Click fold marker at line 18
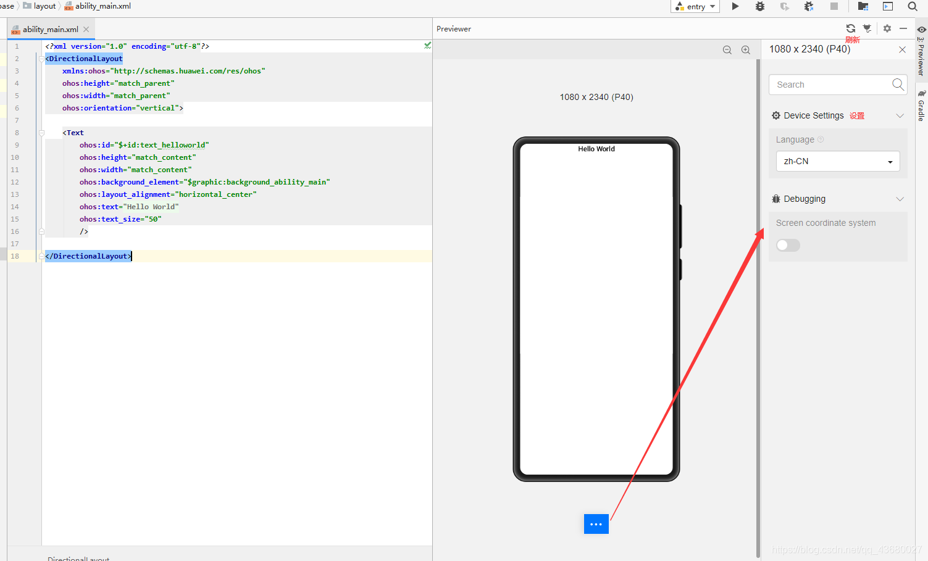 (x=41, y=256)
